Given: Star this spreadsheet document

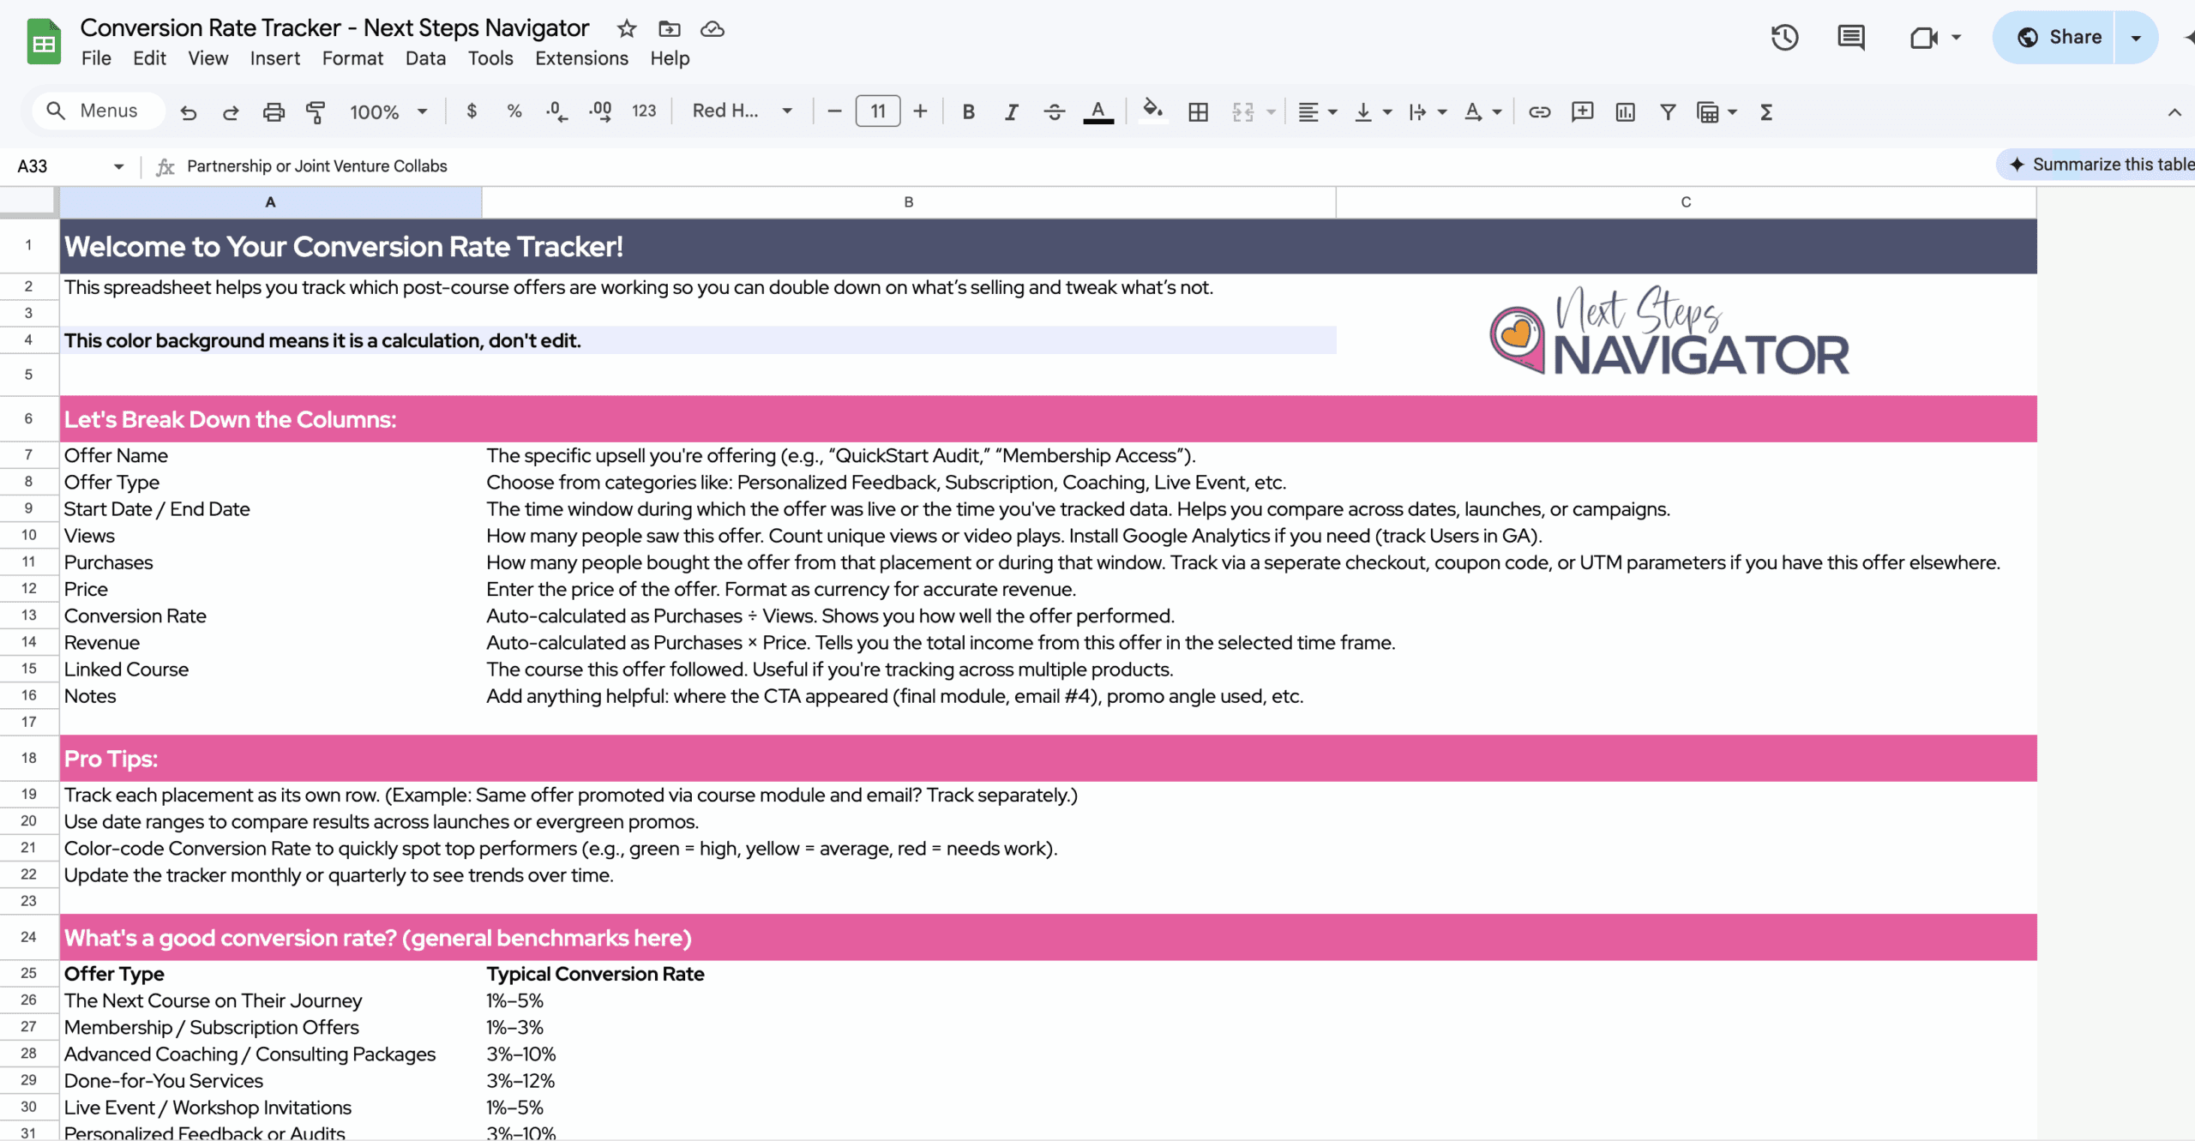Looking at the screenshot, I should pyautogui.click(x=627, y=29).
